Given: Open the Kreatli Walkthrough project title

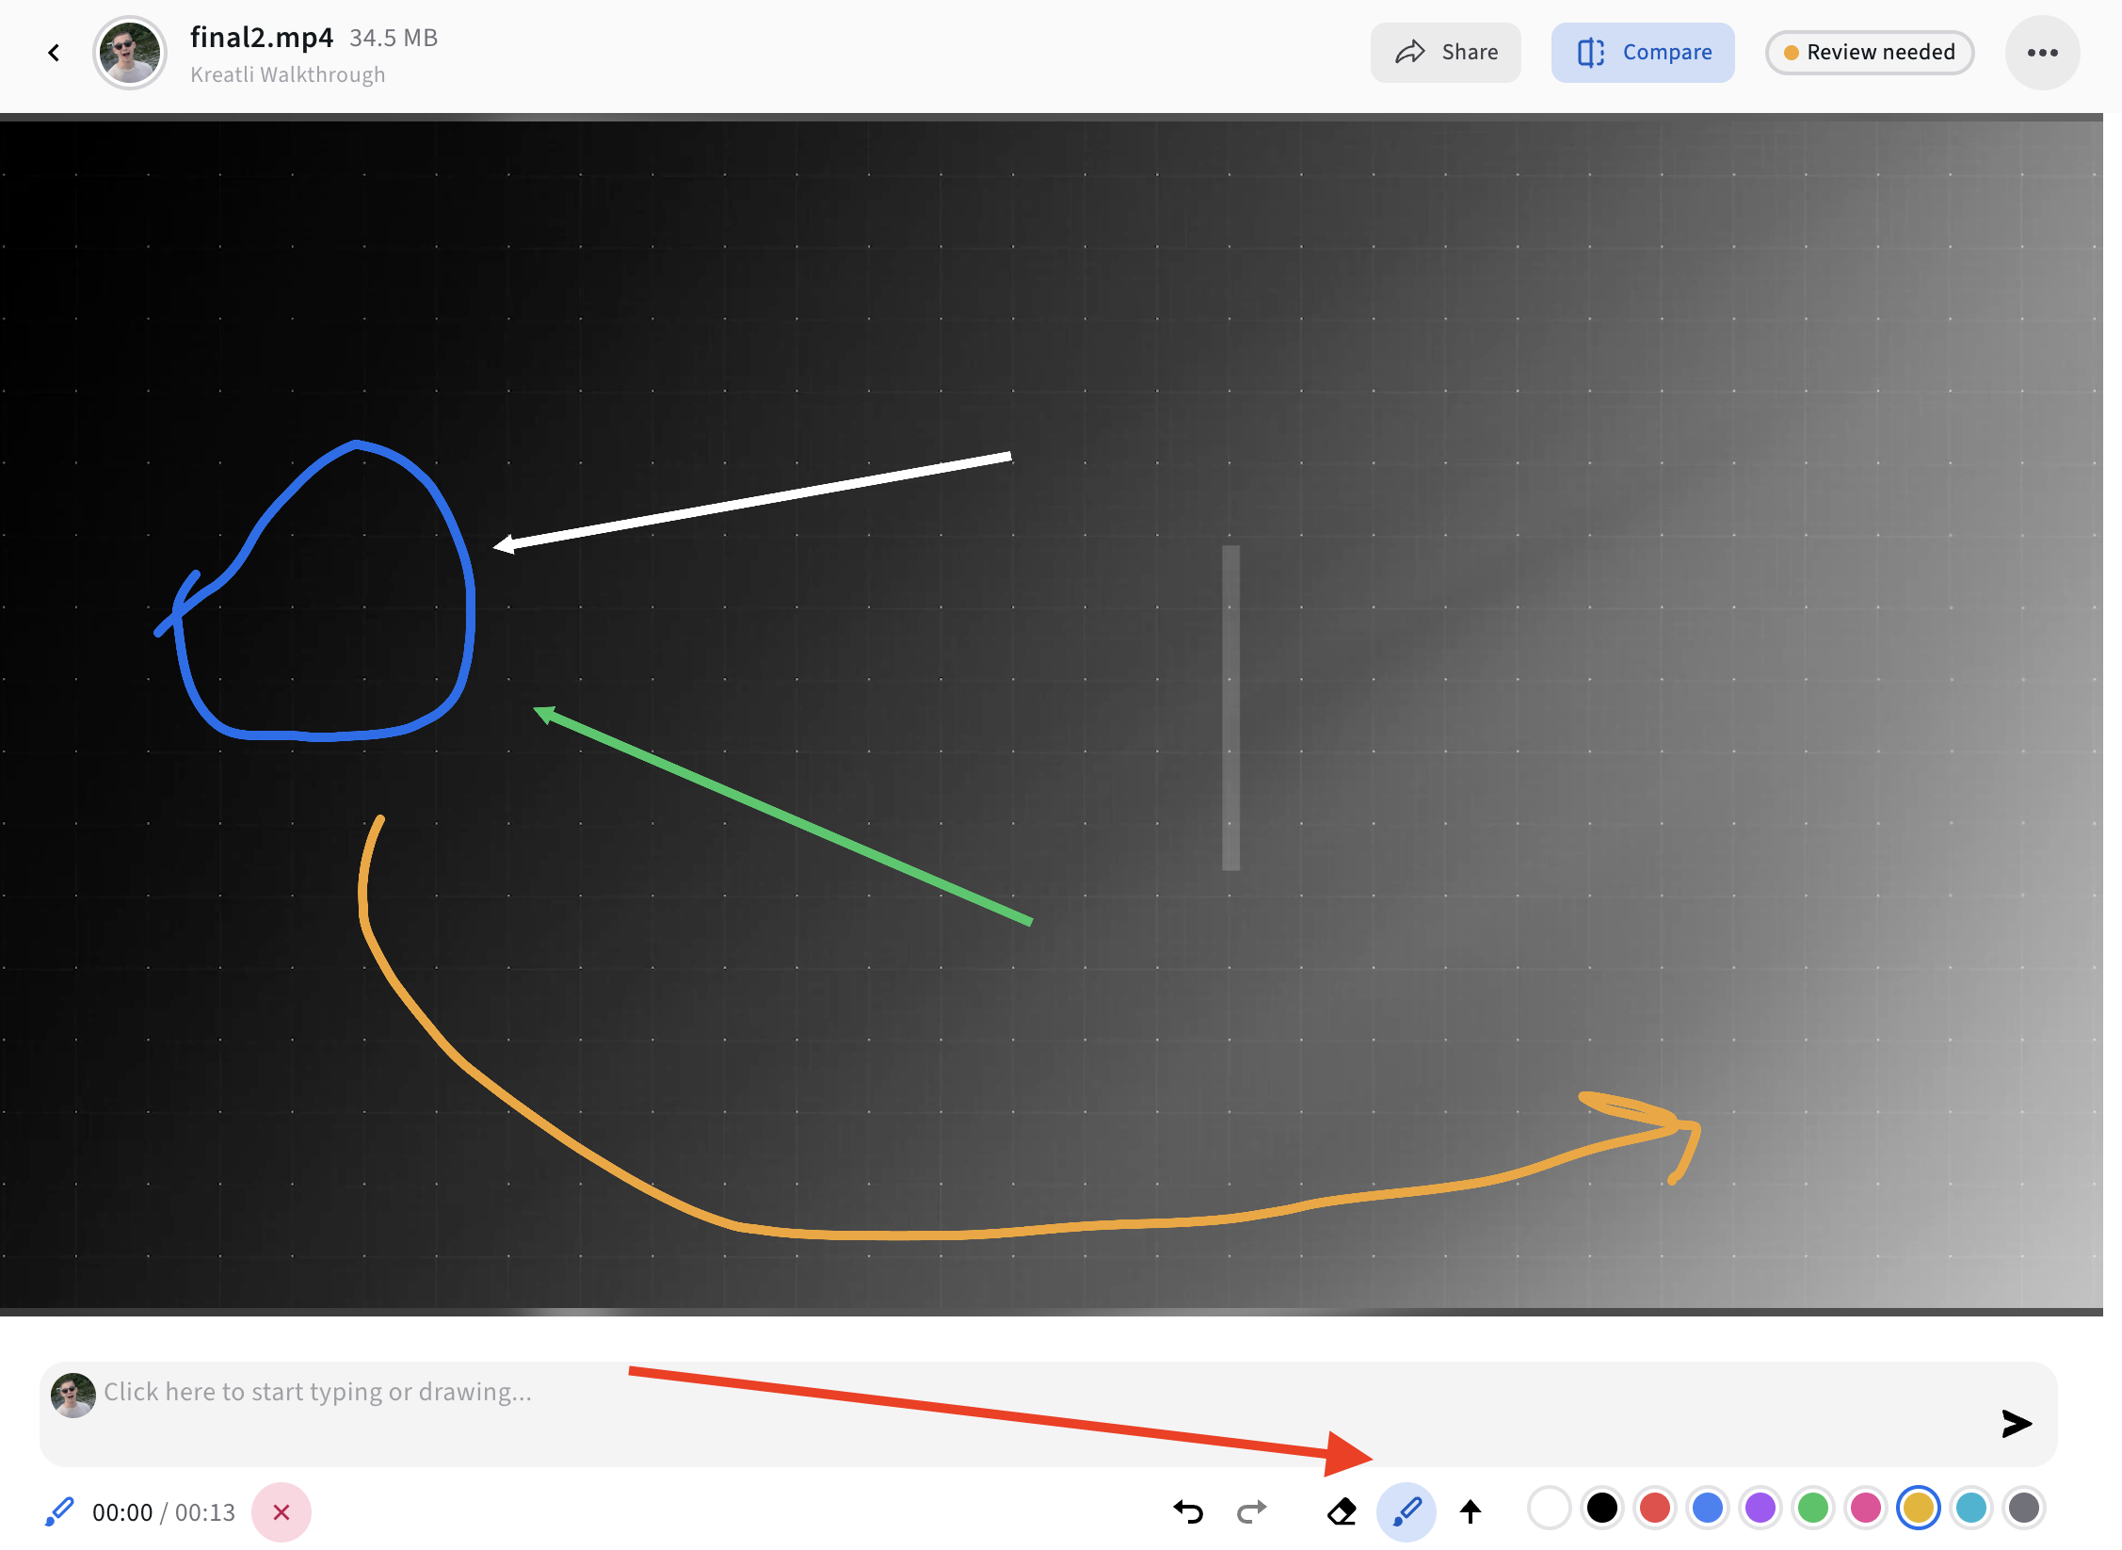Looking at the screenshot, I should tap(287, 73).
